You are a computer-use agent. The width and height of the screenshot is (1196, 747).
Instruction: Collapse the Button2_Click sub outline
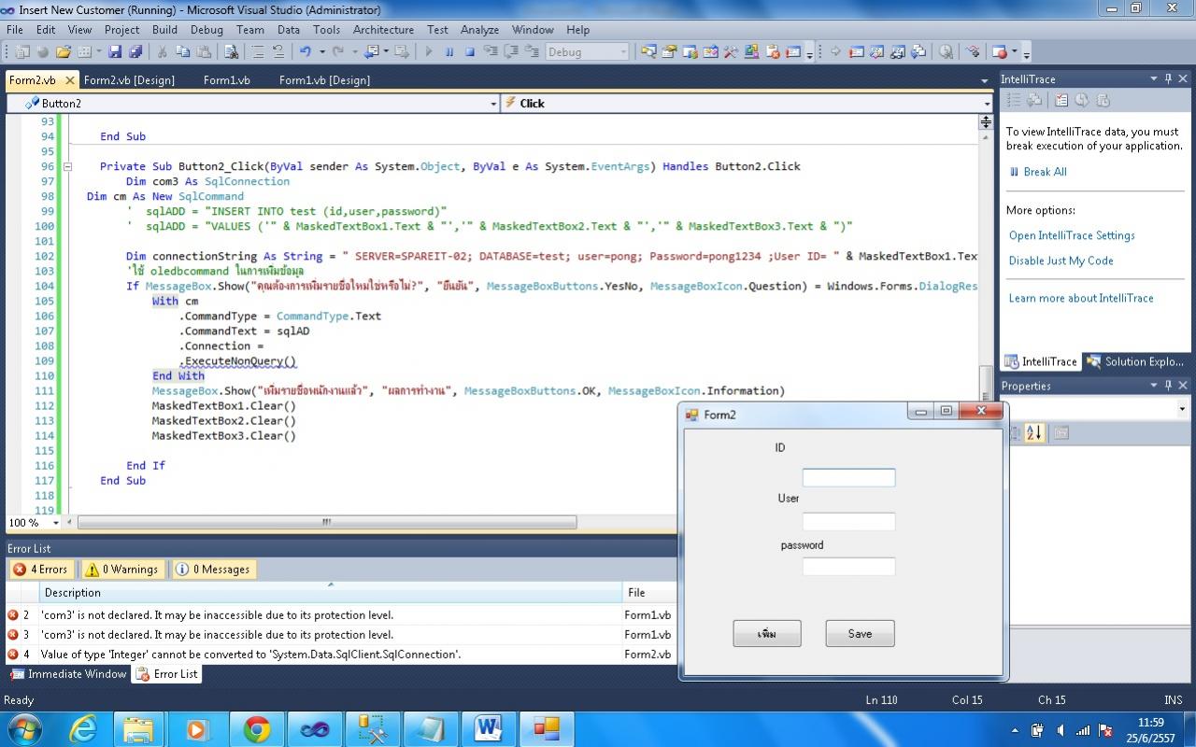(x=67, y=167)
